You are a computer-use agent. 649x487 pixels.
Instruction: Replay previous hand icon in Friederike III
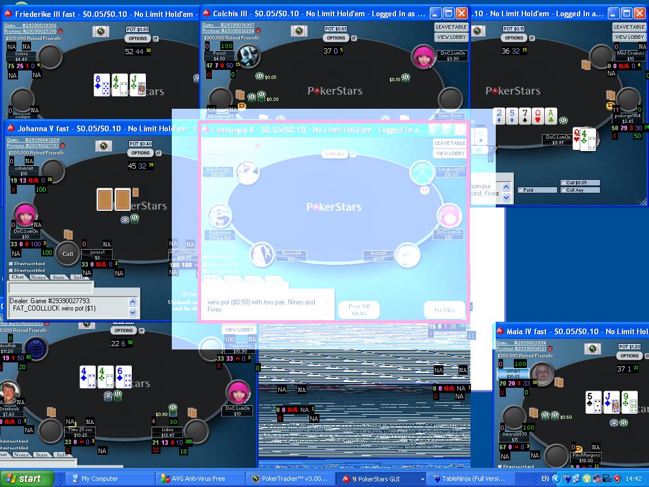[60, 31]
